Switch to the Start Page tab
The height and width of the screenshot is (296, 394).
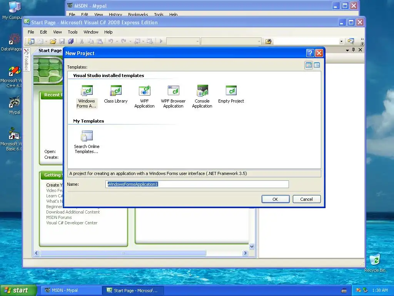click(50, 50)
